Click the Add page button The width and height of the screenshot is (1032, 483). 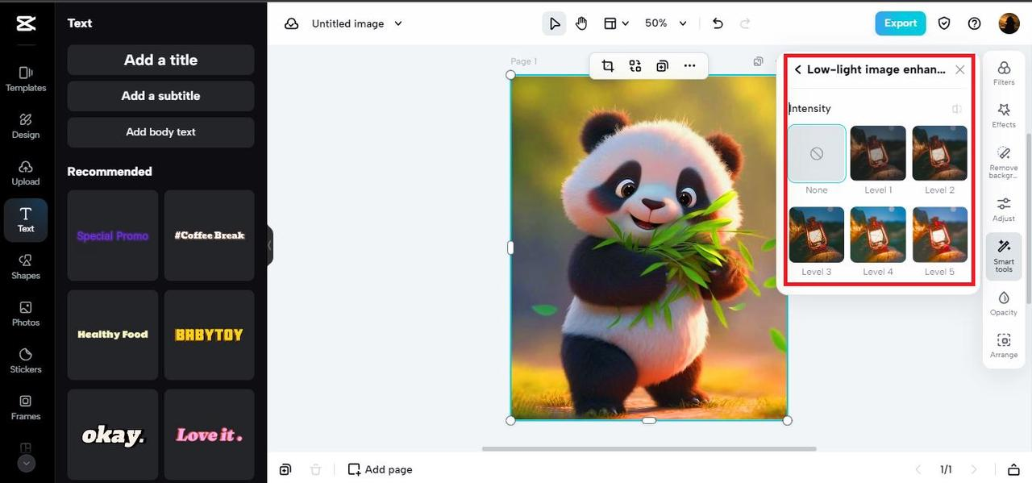[x=380, y=469]
